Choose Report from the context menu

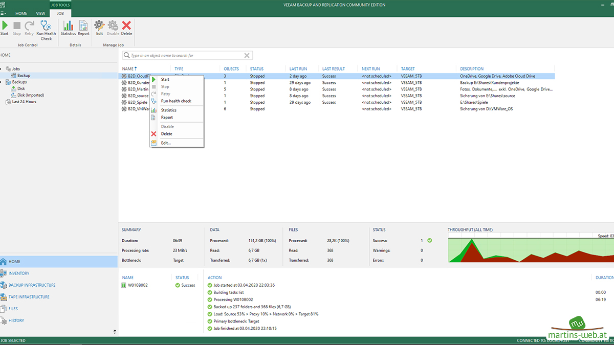coord(177,118)
